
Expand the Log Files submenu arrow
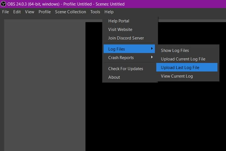152,49
